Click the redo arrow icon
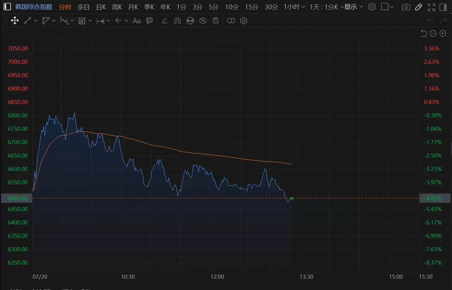Screen dimensions: 452x290 click(x=443, y=21)
